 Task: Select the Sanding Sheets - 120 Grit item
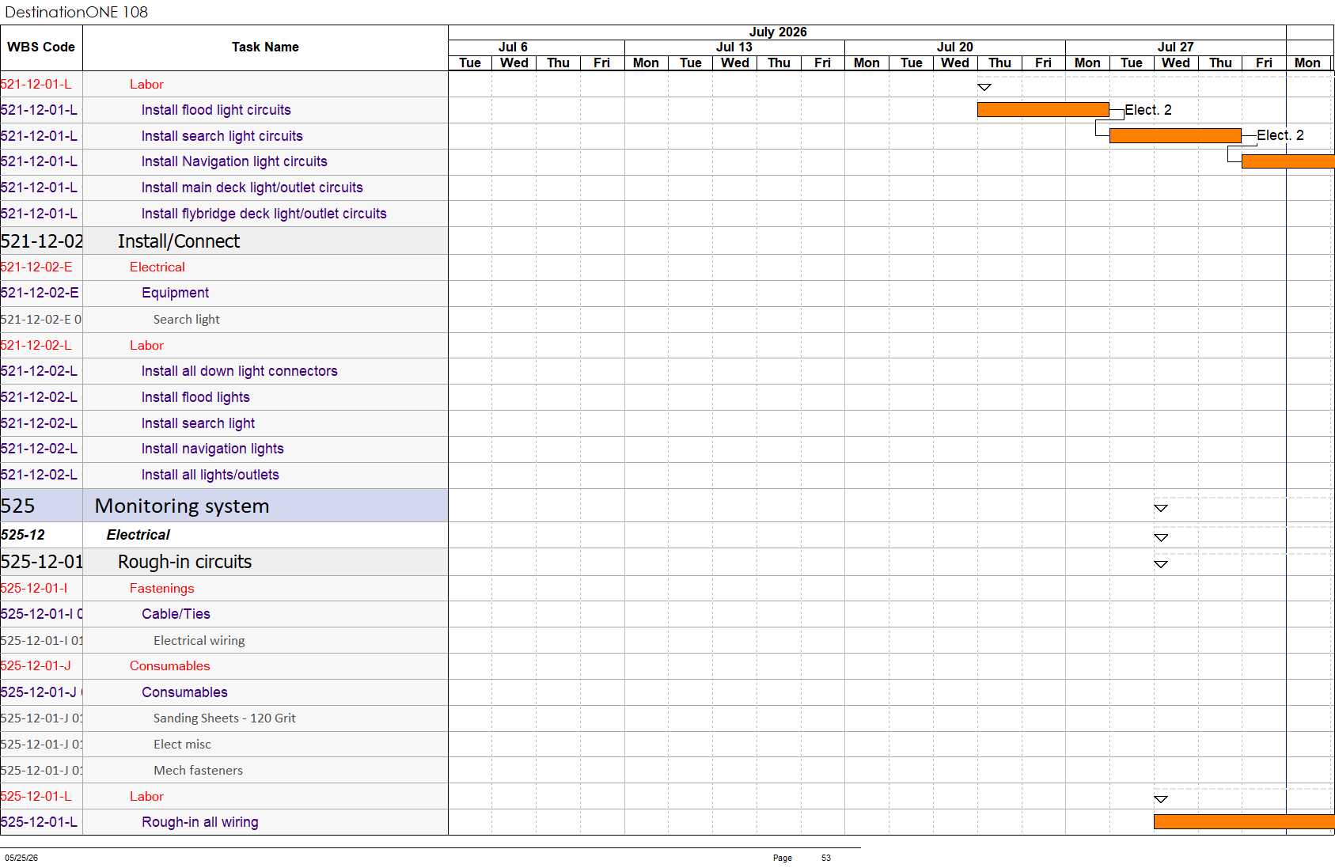coord(225,718)
